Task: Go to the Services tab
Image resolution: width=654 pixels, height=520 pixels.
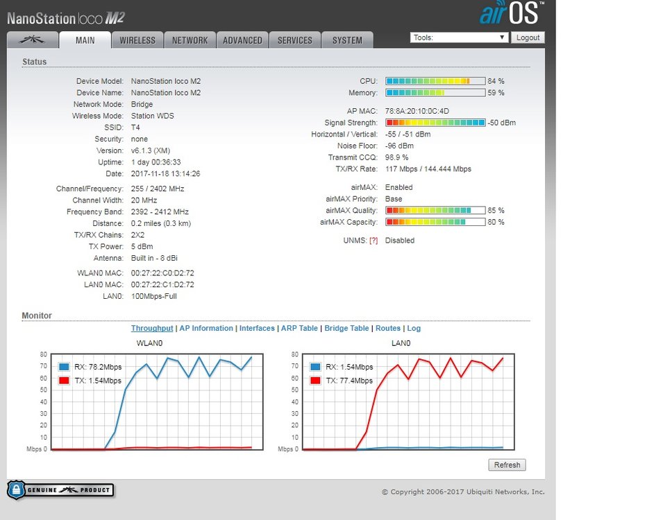Action: (x=295, y=40)
